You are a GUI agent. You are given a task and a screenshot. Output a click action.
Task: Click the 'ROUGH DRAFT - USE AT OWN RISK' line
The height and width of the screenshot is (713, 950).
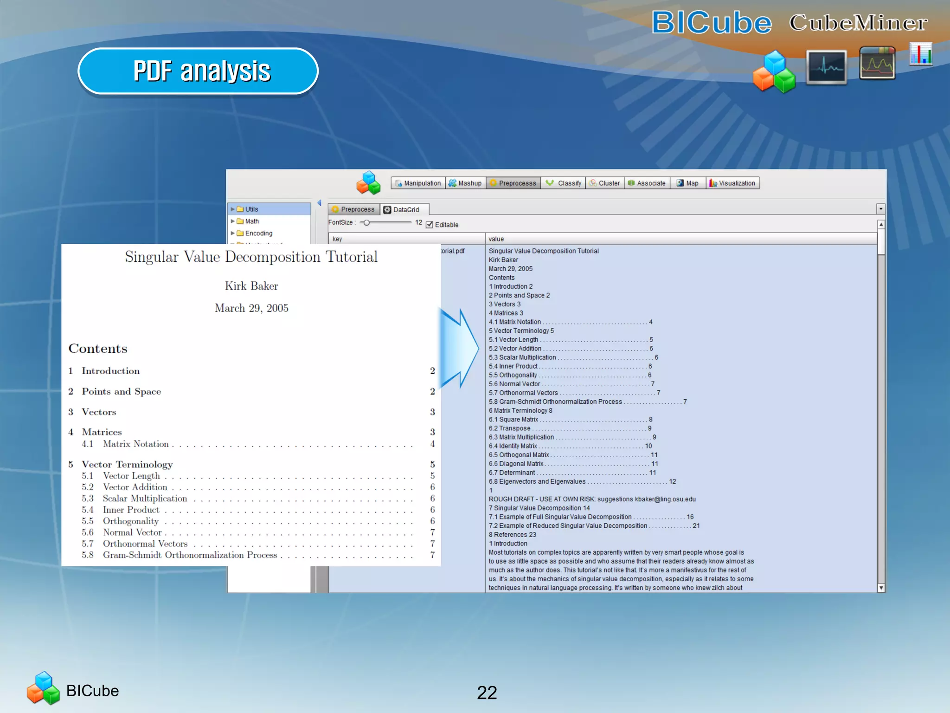click(592, 499)
